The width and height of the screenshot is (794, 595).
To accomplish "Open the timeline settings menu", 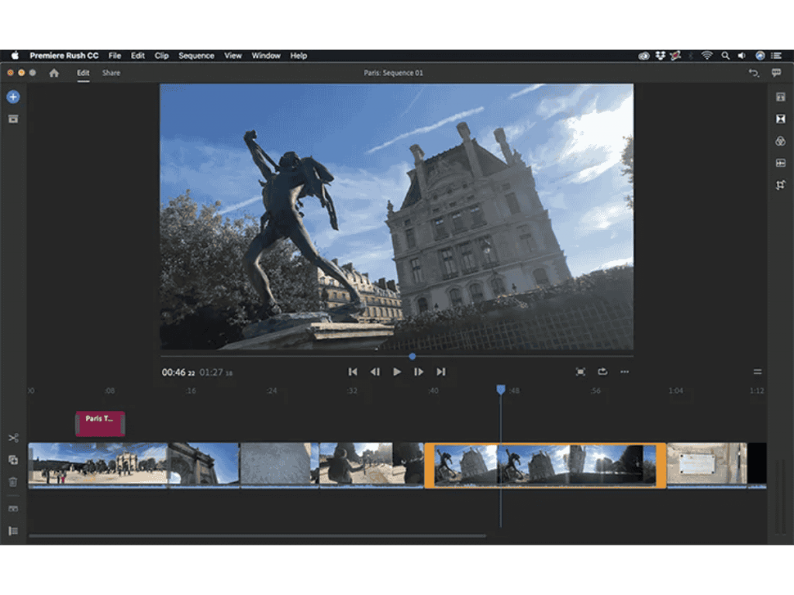I will [x=758, y=372].
